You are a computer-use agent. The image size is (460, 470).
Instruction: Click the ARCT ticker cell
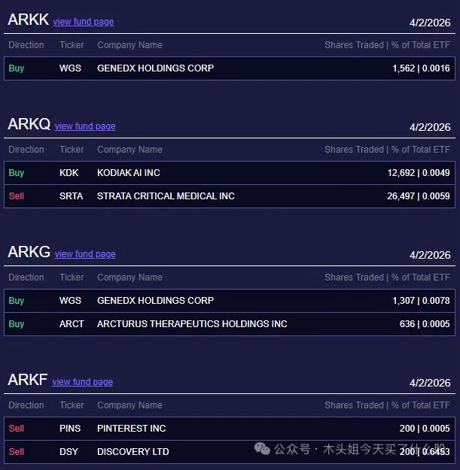(72, 324)
